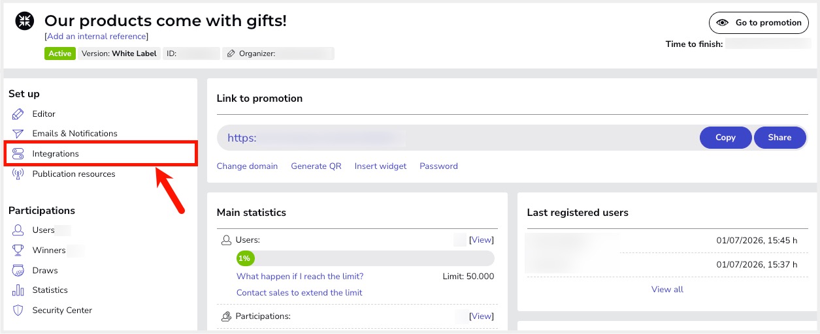The height and width of the screenshot is (334, 820).
Task: Open the Go to promotion button
Action: click(759, 23)
